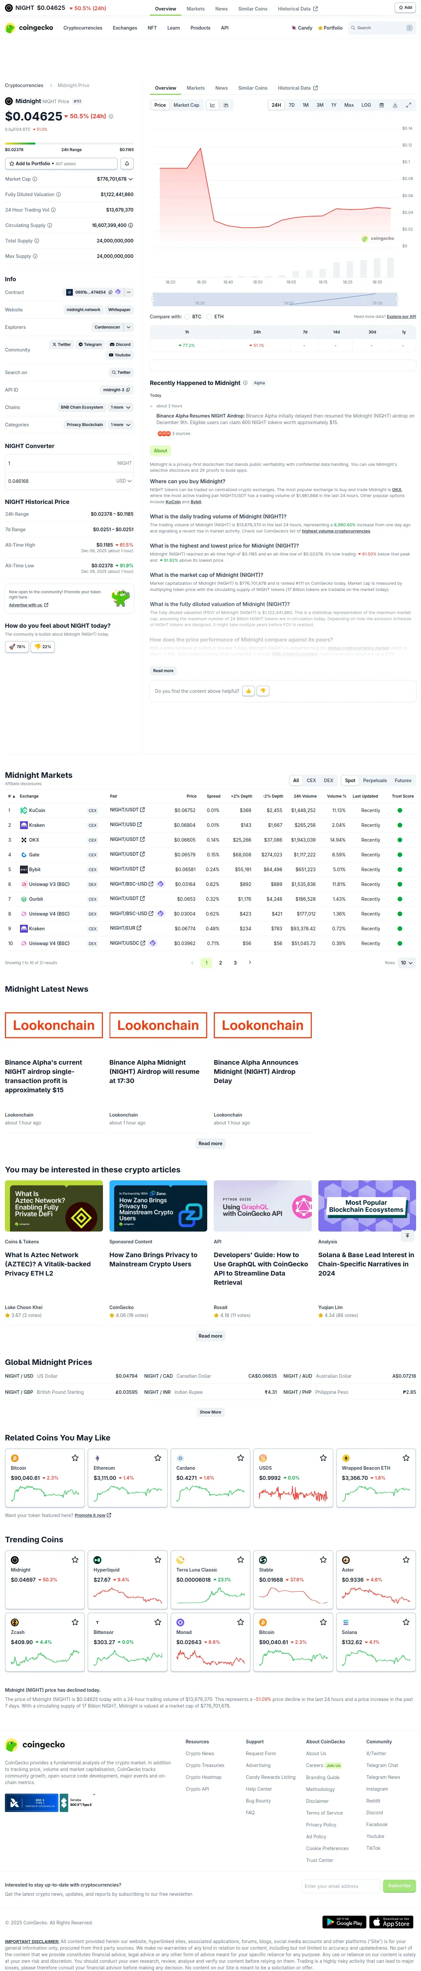Open the Google Play store badge
Screen dimensions: 421x1971
click(344, 1922)
